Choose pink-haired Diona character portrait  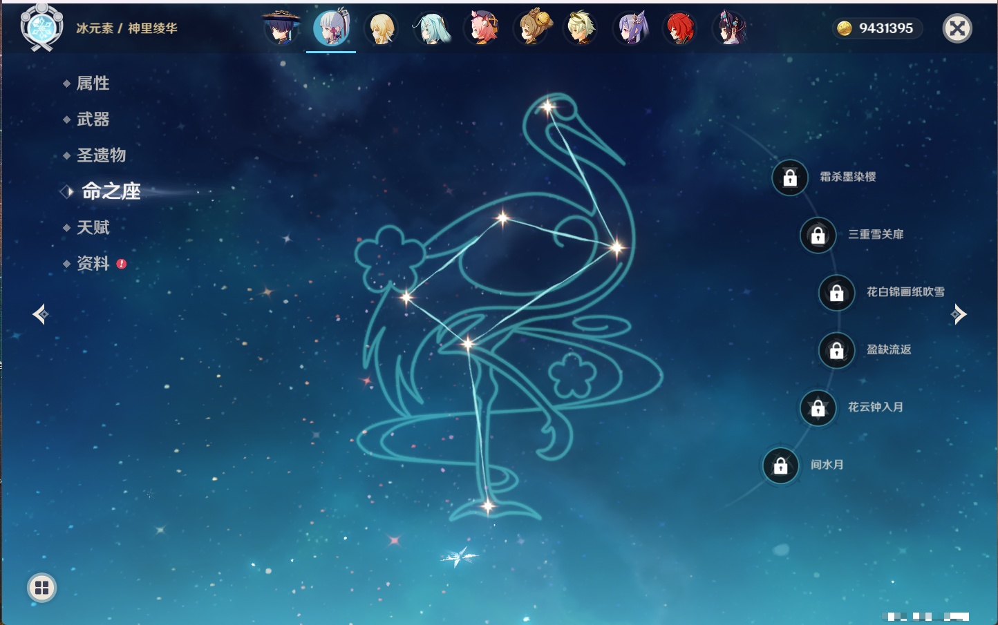[482, 29]
